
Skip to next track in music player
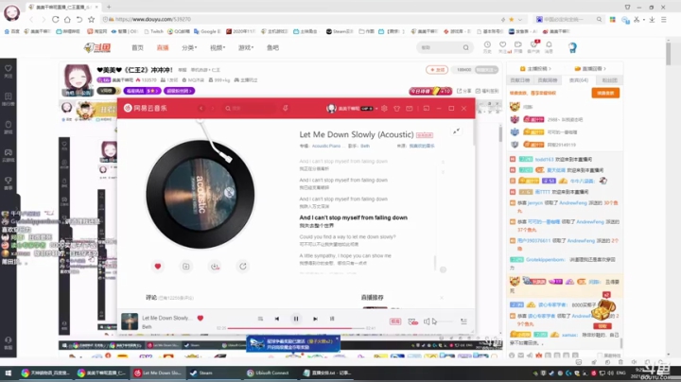[315, 319]
